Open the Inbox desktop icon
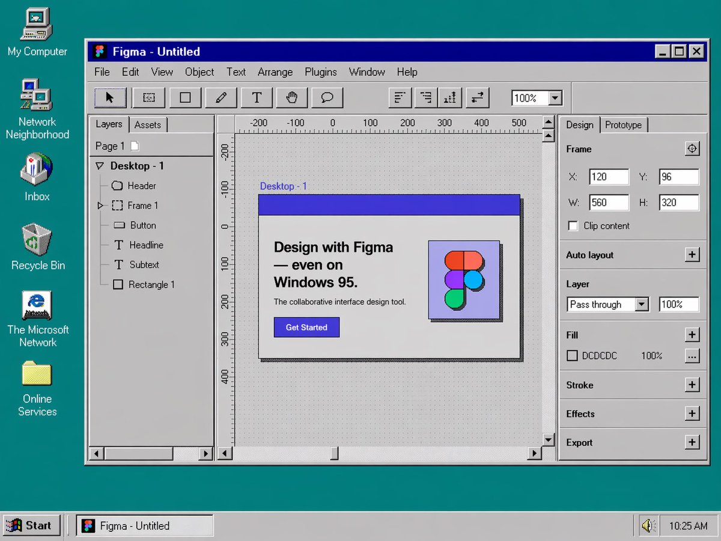Image resolution: width=721 pixels, height=541 pixels. [x=37, y=169]
